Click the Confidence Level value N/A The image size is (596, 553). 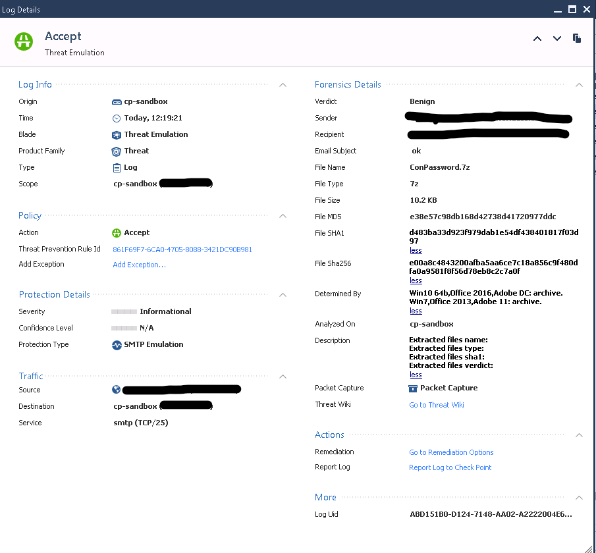tap(147, 328)
